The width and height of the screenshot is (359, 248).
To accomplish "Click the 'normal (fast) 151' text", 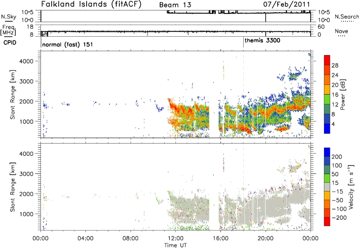I will 68,44.
